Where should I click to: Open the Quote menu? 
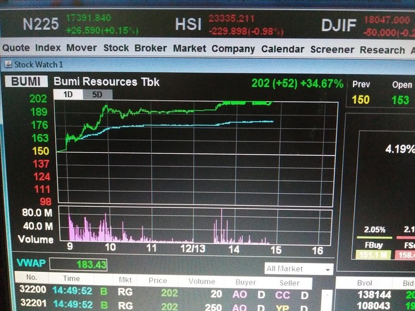[x=16, y=48]
